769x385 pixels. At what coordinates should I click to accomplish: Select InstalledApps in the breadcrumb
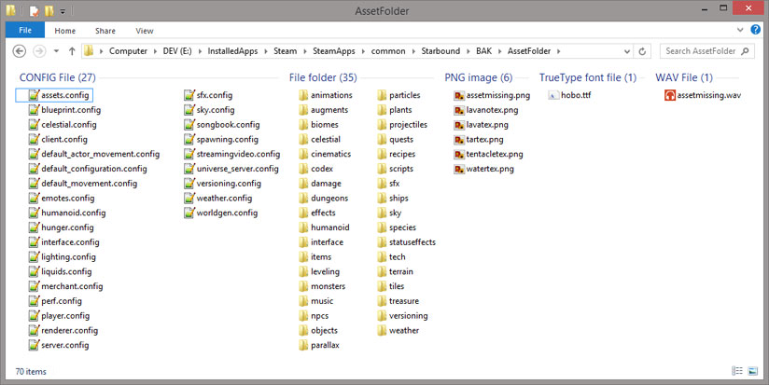(232, 51)
